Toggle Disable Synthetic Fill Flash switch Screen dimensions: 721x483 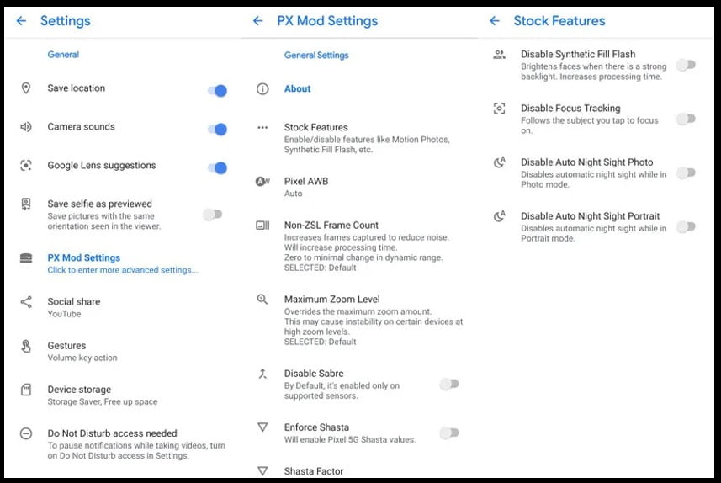[686, 65]
